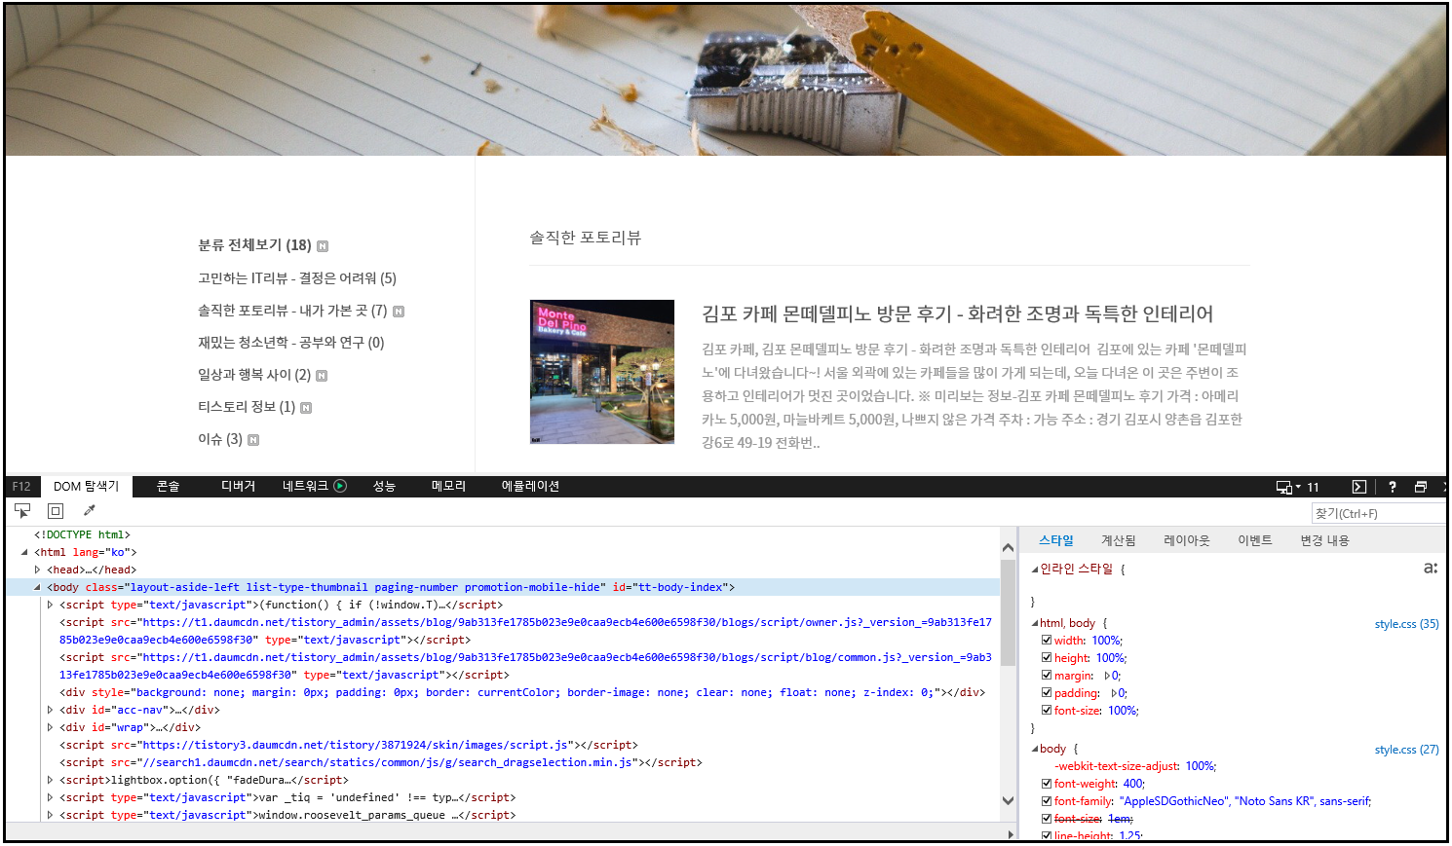This screenshot has width=1452, height=846.
Task: Open the developer tools help icon
Action: (1393, 487)
